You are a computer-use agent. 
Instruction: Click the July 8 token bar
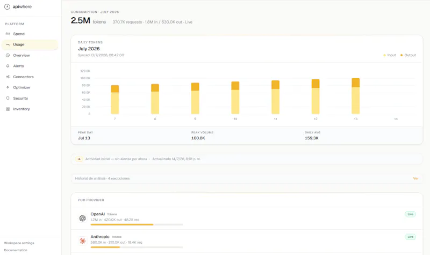[155, 99]
